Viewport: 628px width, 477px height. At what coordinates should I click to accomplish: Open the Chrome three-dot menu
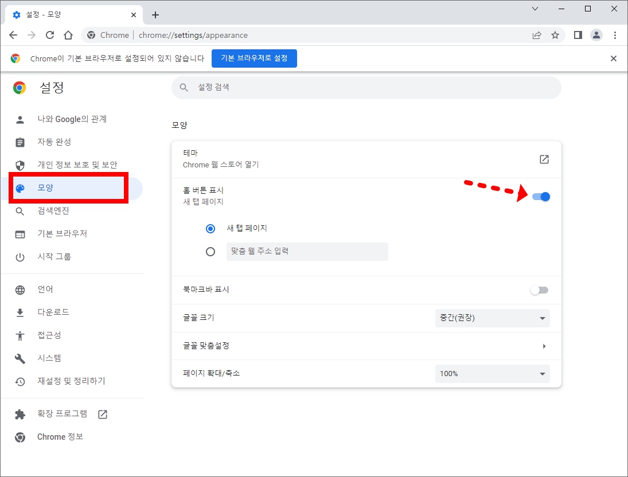(615, 35)
